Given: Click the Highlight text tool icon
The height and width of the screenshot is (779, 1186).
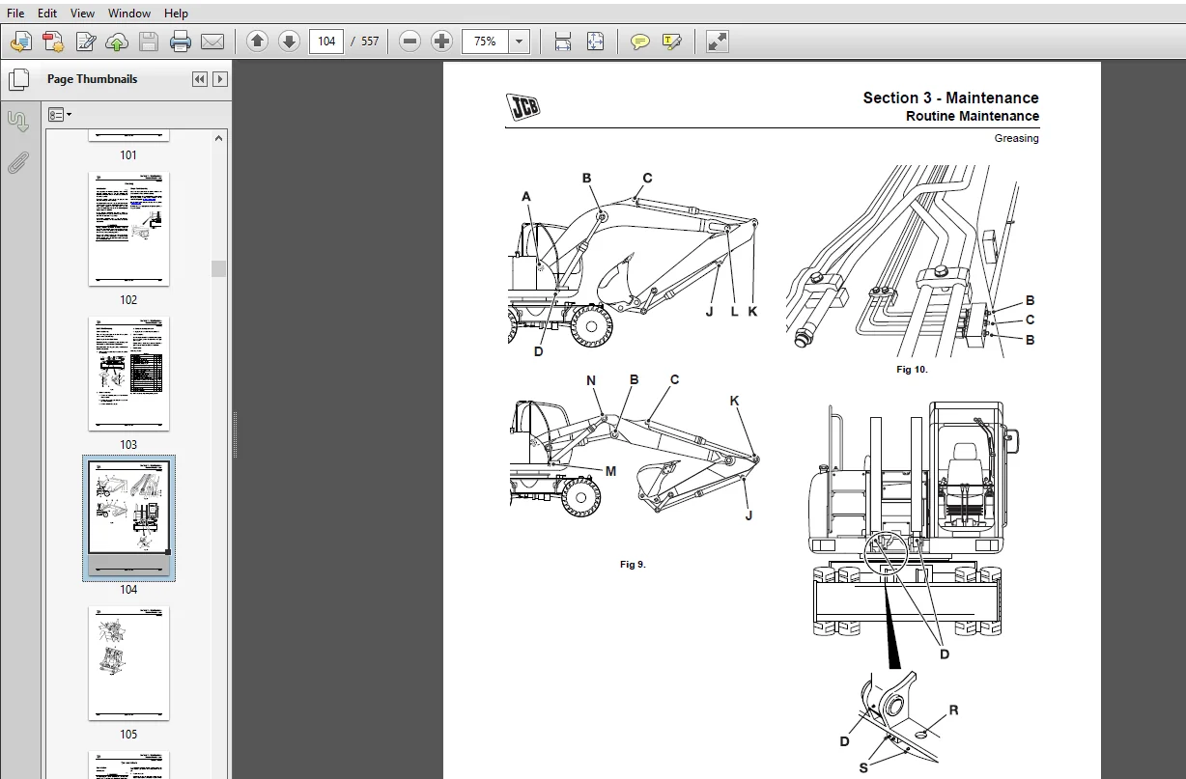Looking at the screenshot, I should [672, 42].
